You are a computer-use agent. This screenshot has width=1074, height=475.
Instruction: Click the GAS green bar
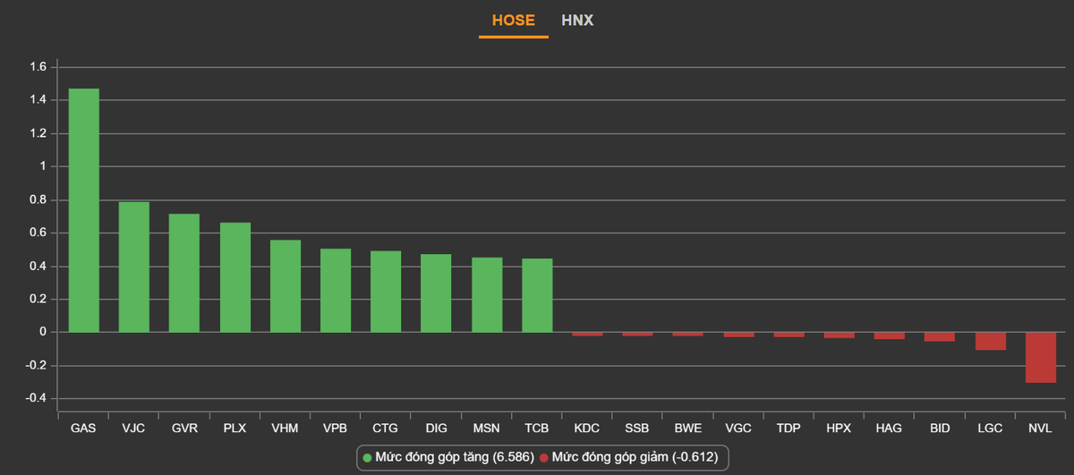pos(84,210)
